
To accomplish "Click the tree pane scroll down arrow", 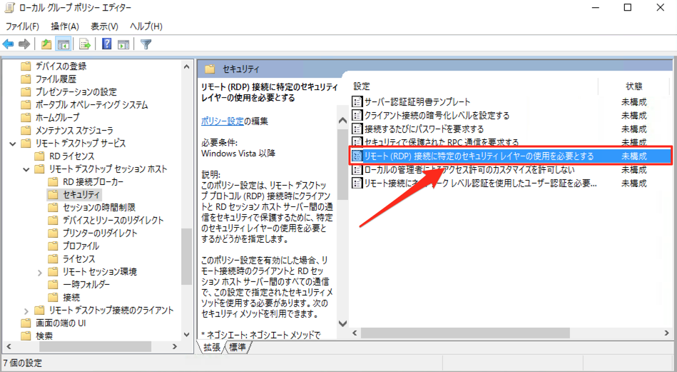I will pos(186,334).
